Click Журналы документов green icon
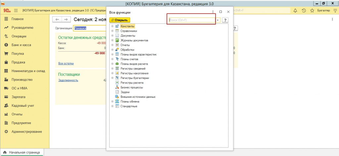This screenshot has width=339, height=156. [x=117, y=40]
